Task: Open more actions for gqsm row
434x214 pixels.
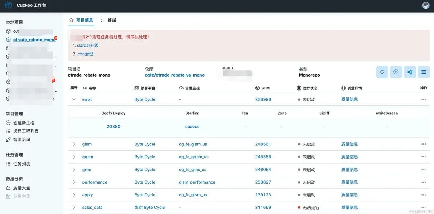Action: pyautogui.click(x=424, y=157)
